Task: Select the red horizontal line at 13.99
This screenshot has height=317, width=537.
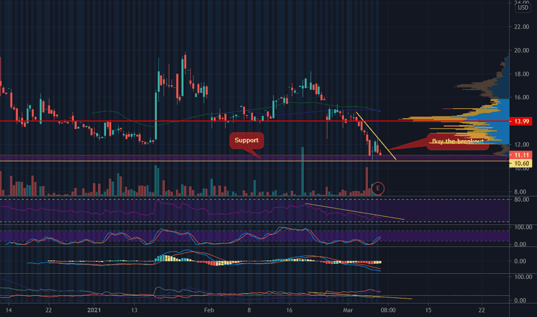Action: pyautogui.click(x=255, y=121)
